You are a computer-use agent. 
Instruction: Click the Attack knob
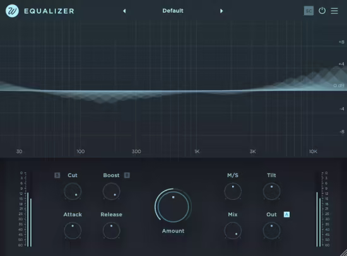coord(73,231)
